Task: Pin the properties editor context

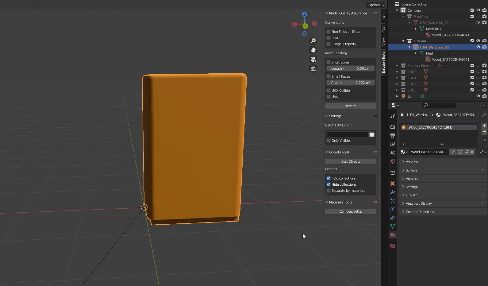Action: pyautogui.click(x=484, y=115)
